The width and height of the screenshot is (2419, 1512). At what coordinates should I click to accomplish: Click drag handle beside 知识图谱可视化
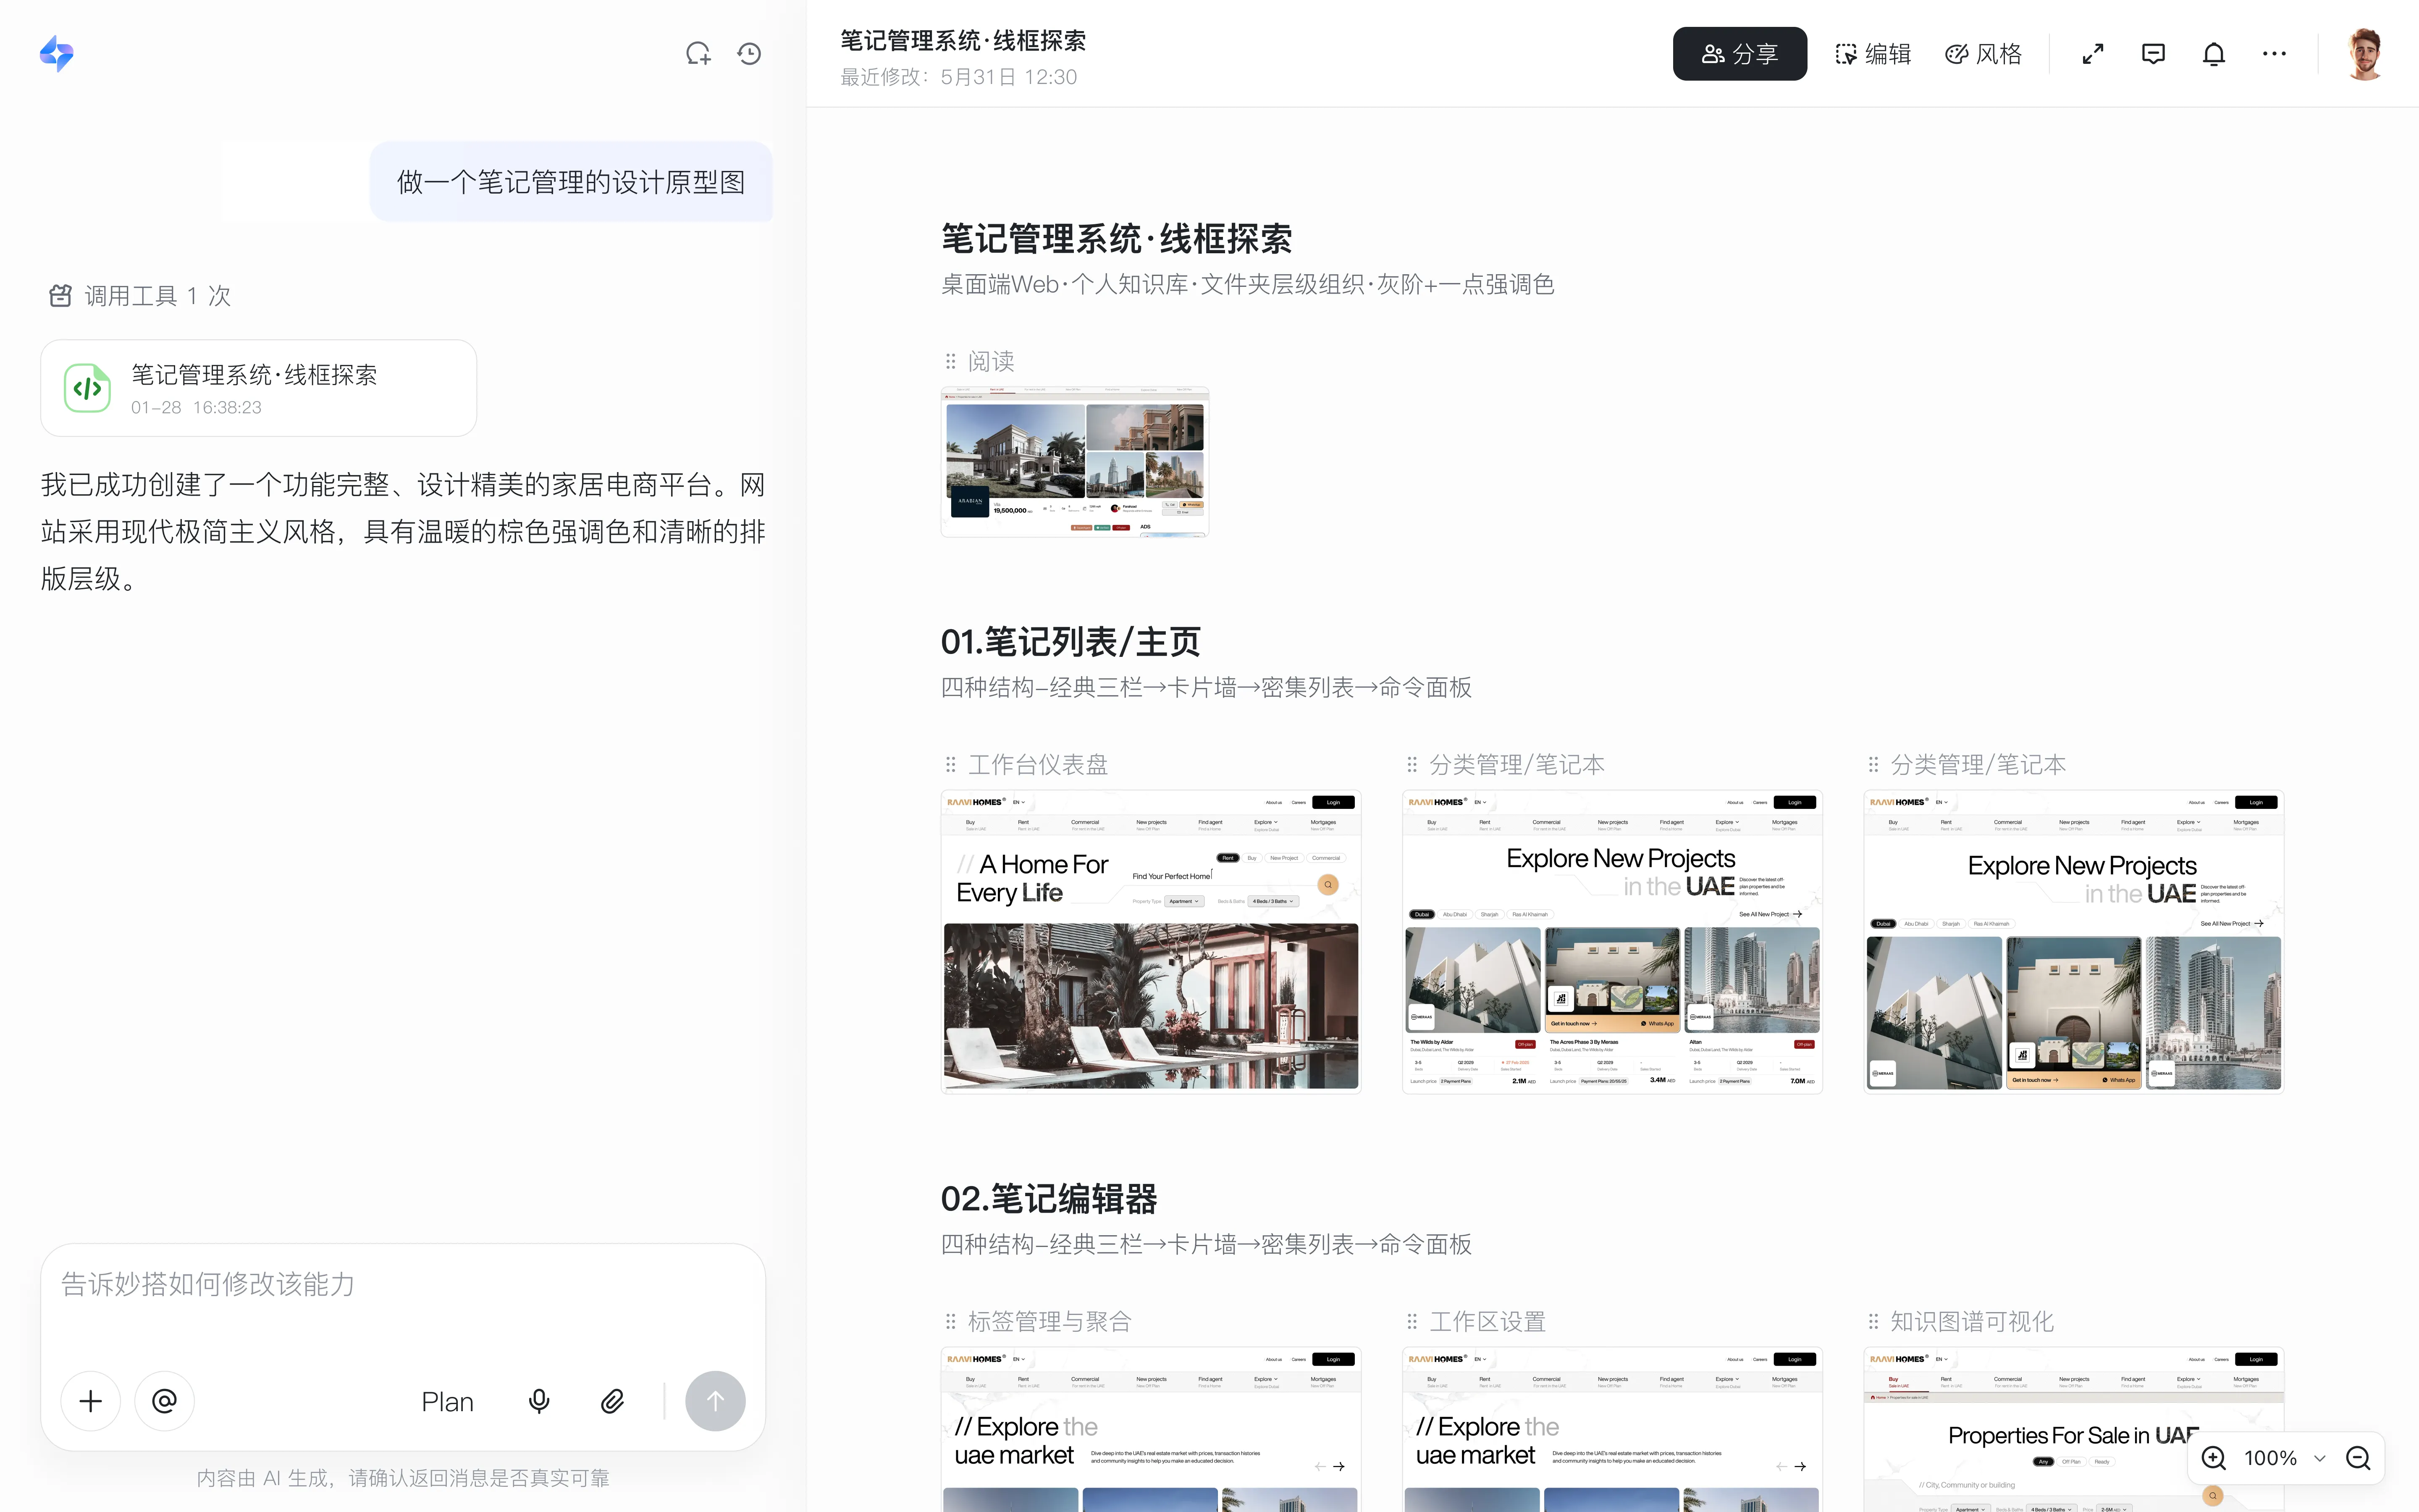point(1873,1322)
